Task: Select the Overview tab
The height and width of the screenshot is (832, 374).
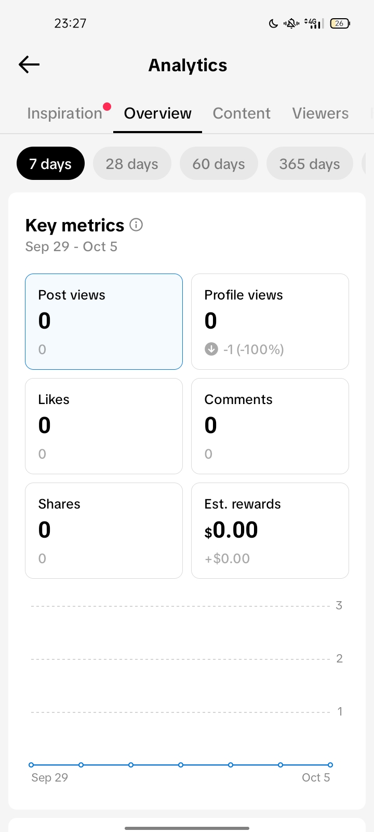Action: [157, 113]
